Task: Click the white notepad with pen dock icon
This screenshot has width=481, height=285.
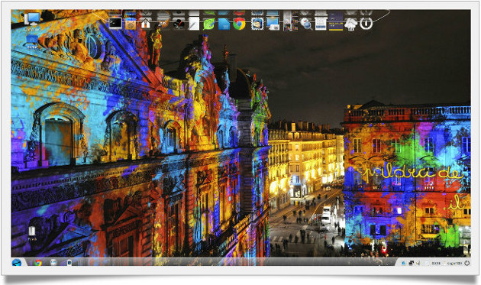Action: pos(194,24)
